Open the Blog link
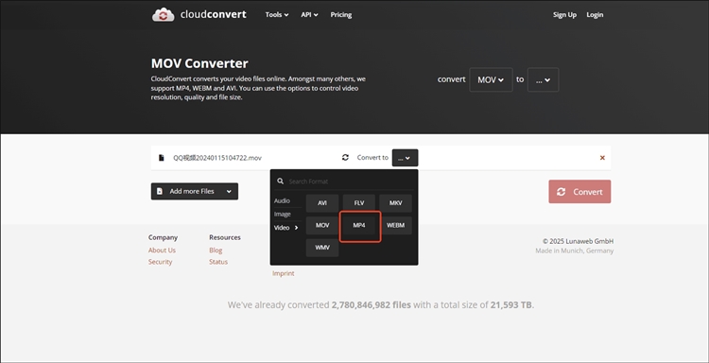 click(216, 250)
